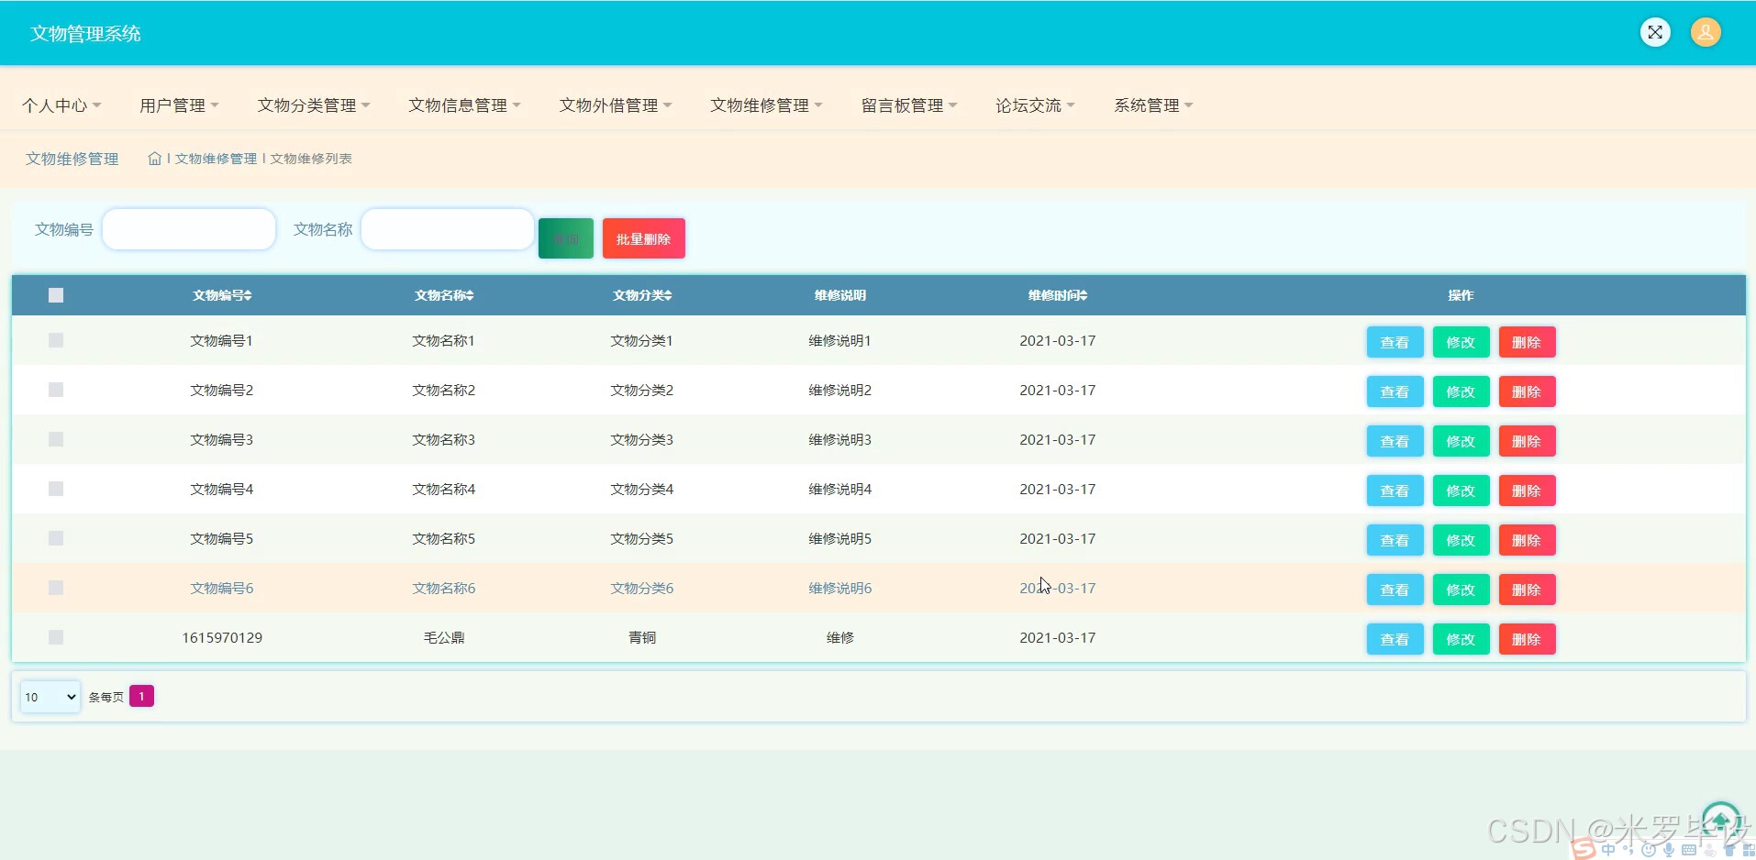This screenshot has width=1756, height=860.
Task: Select the cell 毛公鼎
Action: pos(444,637)
